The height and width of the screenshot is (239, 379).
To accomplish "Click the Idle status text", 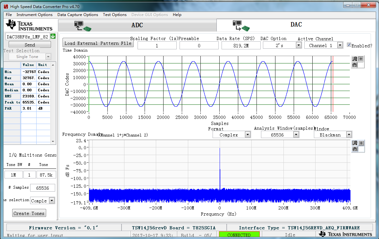I will (x=290, y=235).
